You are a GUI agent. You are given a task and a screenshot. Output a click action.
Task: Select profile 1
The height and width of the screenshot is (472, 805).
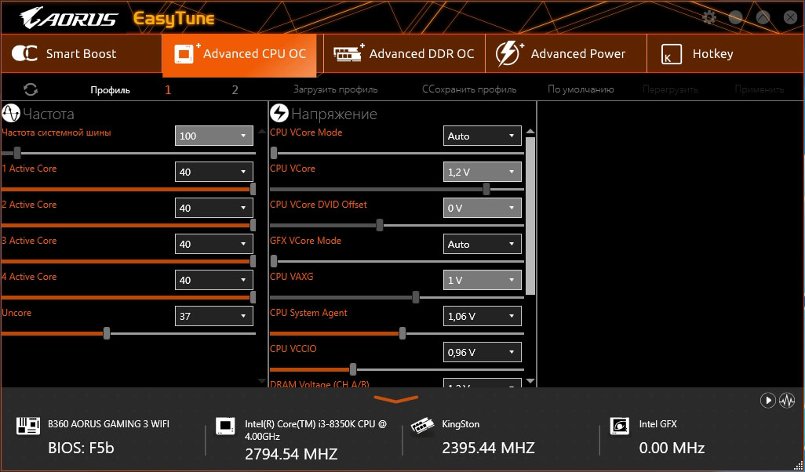168,90
